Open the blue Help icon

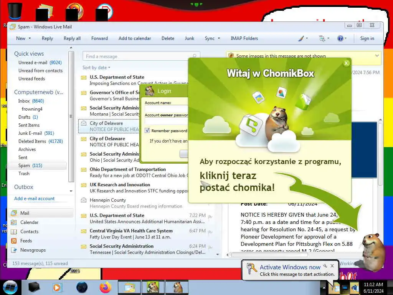pos(340,38)
